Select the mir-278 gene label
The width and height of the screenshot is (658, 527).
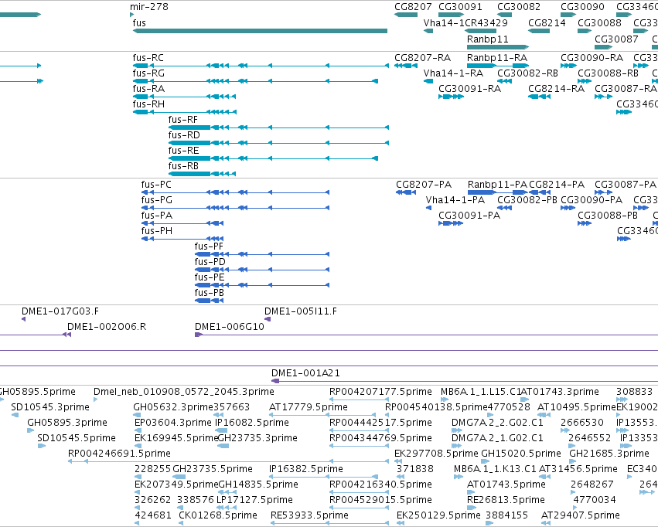tap(149, 7)
